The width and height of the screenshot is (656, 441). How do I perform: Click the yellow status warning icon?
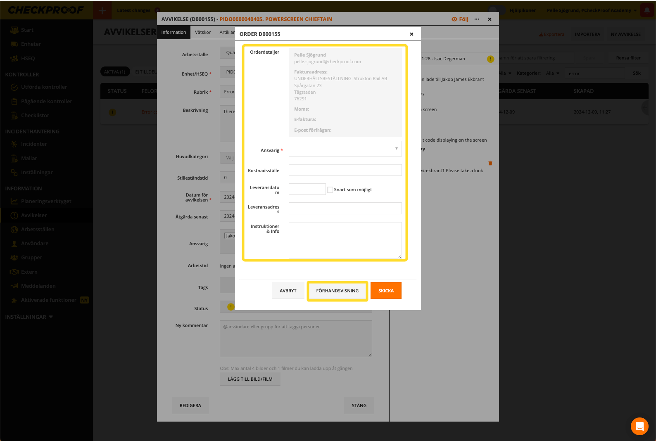[231, 307]
